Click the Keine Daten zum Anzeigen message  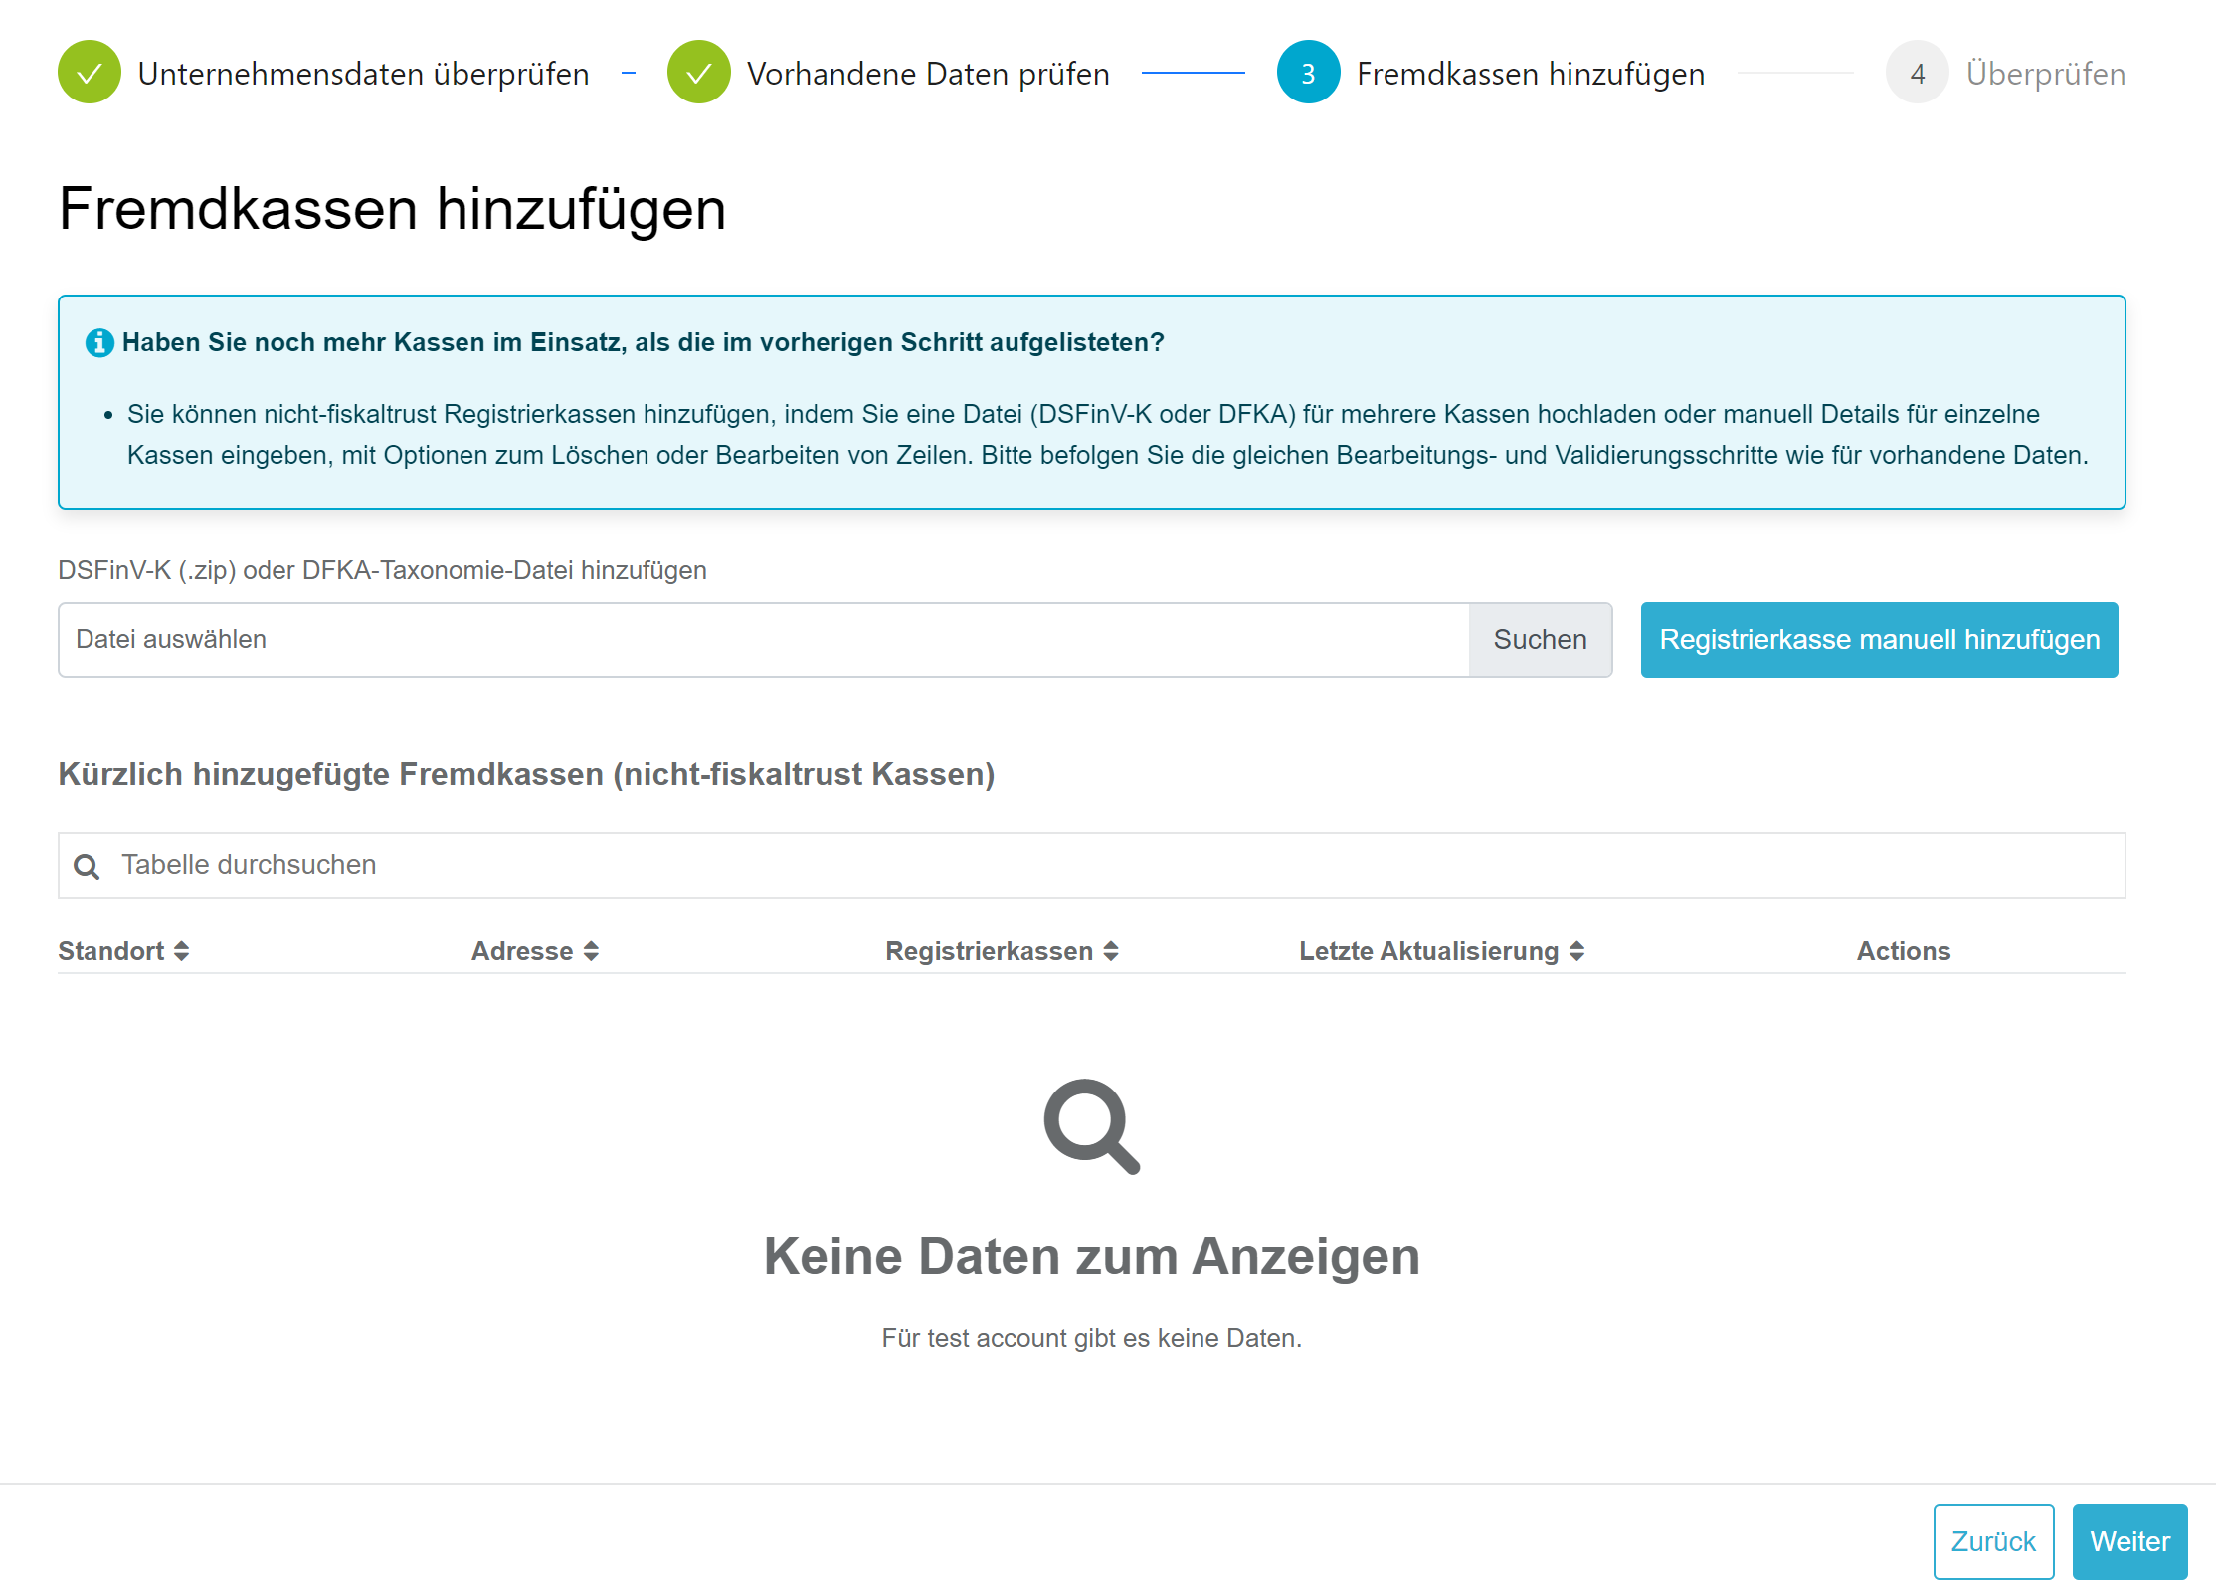click(1091, 1256)
